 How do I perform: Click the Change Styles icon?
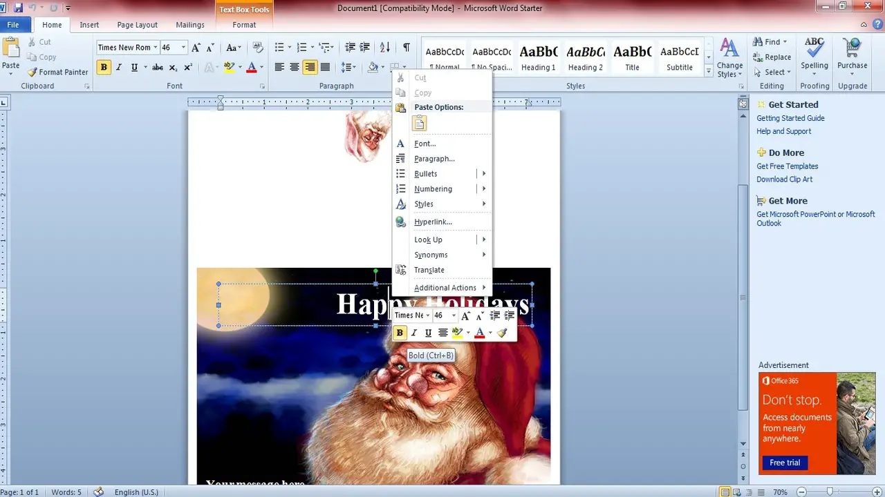(729, 48)
